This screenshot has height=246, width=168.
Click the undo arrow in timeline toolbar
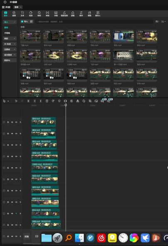(16, 101)
